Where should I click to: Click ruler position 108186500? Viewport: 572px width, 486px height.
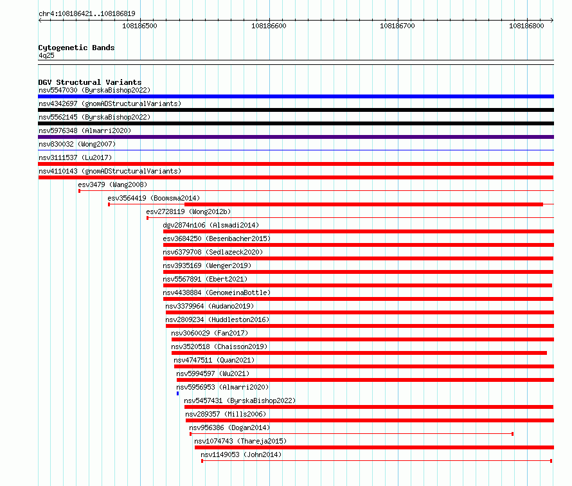tap(139, 26)
